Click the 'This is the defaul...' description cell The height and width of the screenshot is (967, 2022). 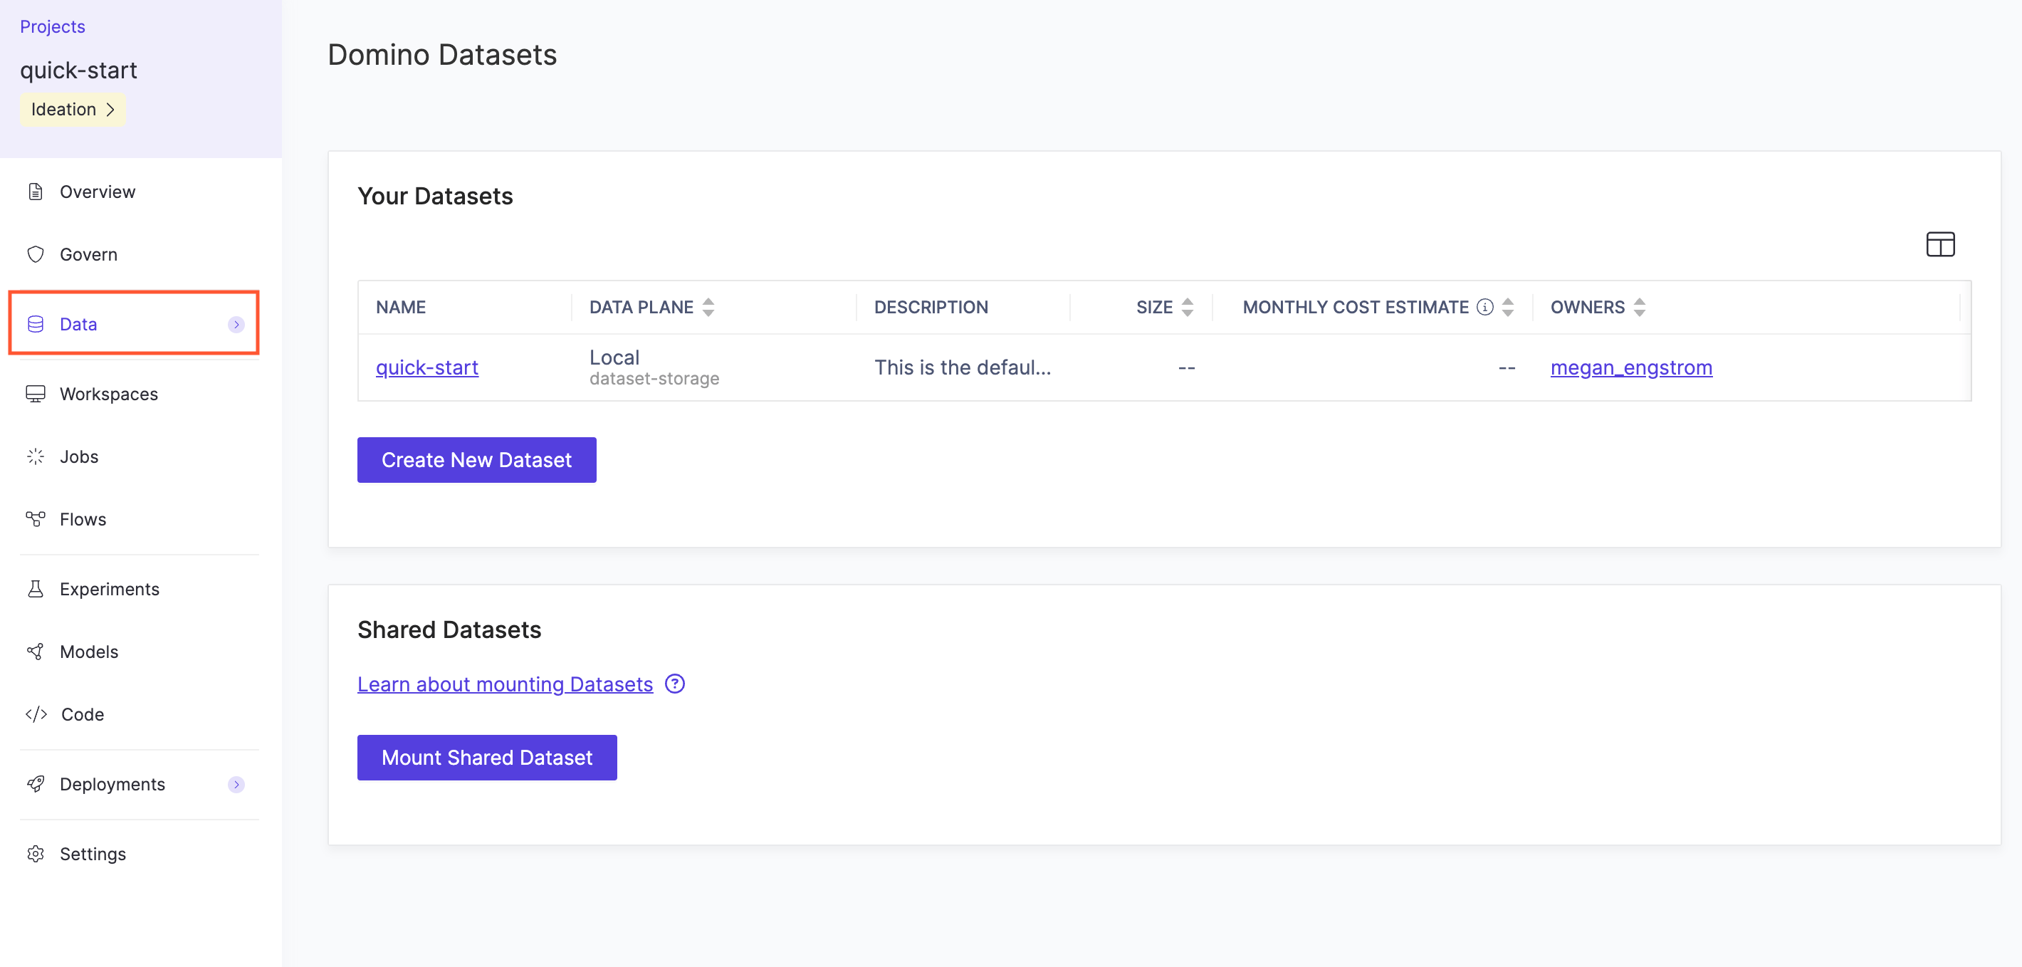tap(963, 367)
